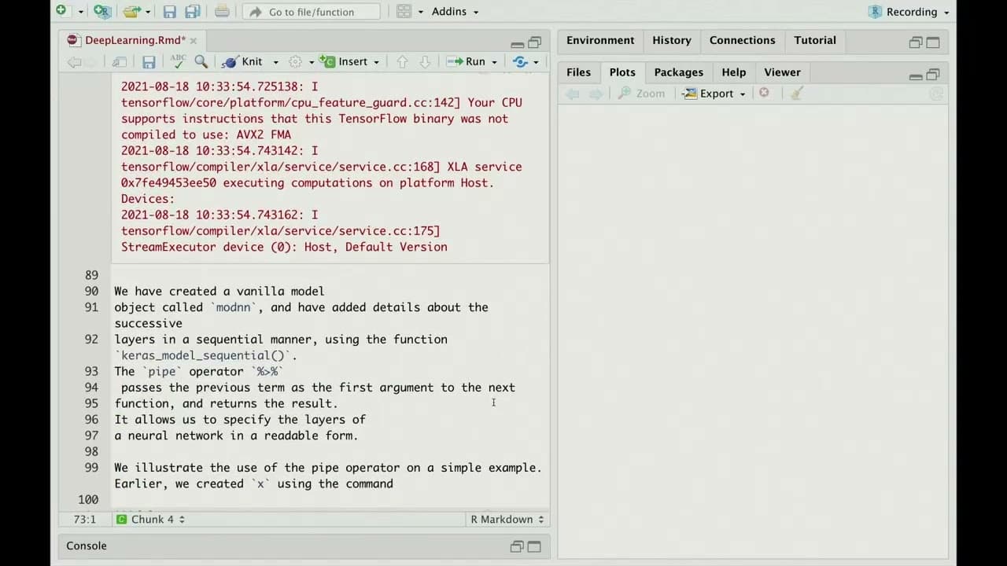Show document in new window
The height and width of the screenshot is (566, 1007).
pos(119,61)
